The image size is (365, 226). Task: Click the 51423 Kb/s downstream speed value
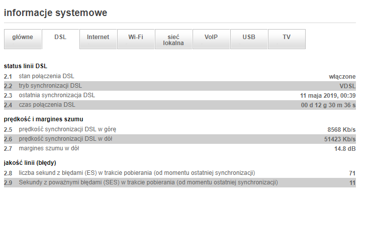click(340, 139)
